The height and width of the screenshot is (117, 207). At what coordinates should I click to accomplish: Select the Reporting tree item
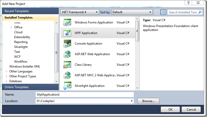point(21,42)
